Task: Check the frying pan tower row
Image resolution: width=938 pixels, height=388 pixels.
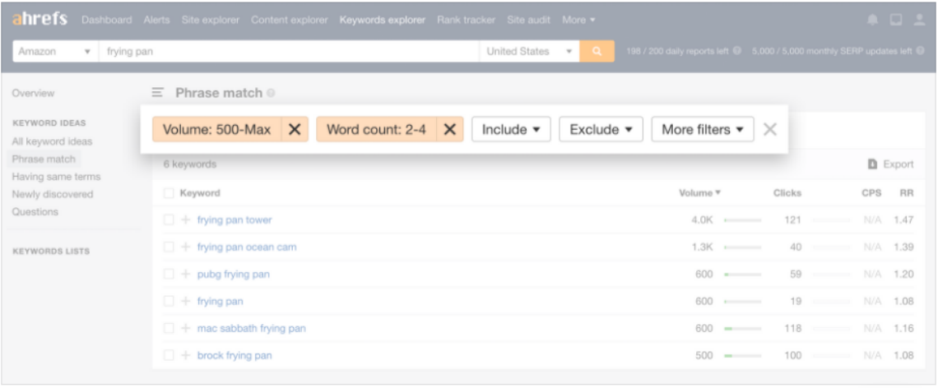Action: tap(169, 220)
